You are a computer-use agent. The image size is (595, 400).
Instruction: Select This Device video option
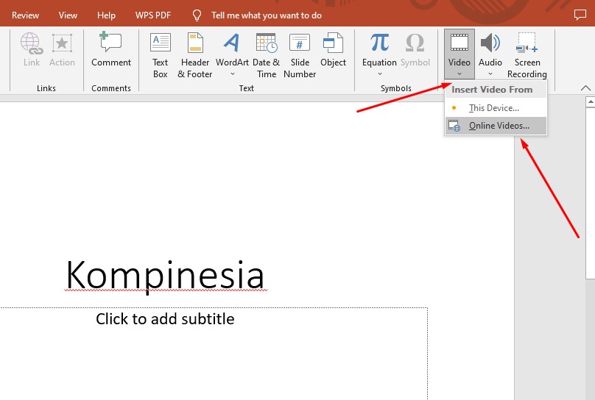[x=493, y=108]
